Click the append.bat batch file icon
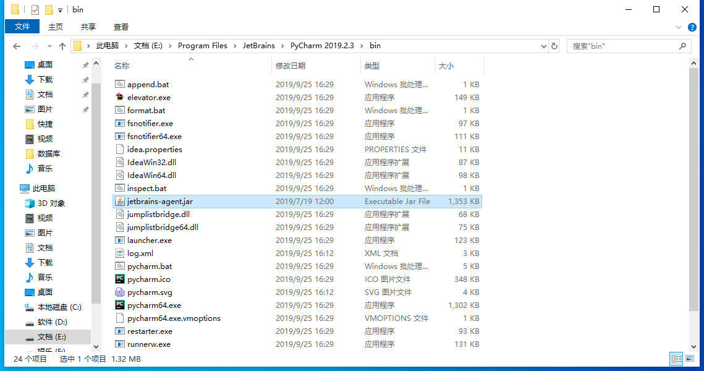This screenshot has height=371, width=704. click(x=119, y=84)
